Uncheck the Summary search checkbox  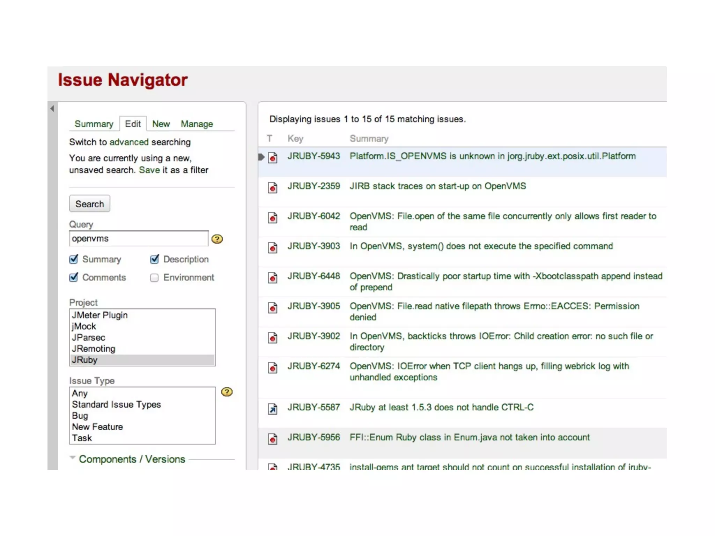(x=74, y=259)
